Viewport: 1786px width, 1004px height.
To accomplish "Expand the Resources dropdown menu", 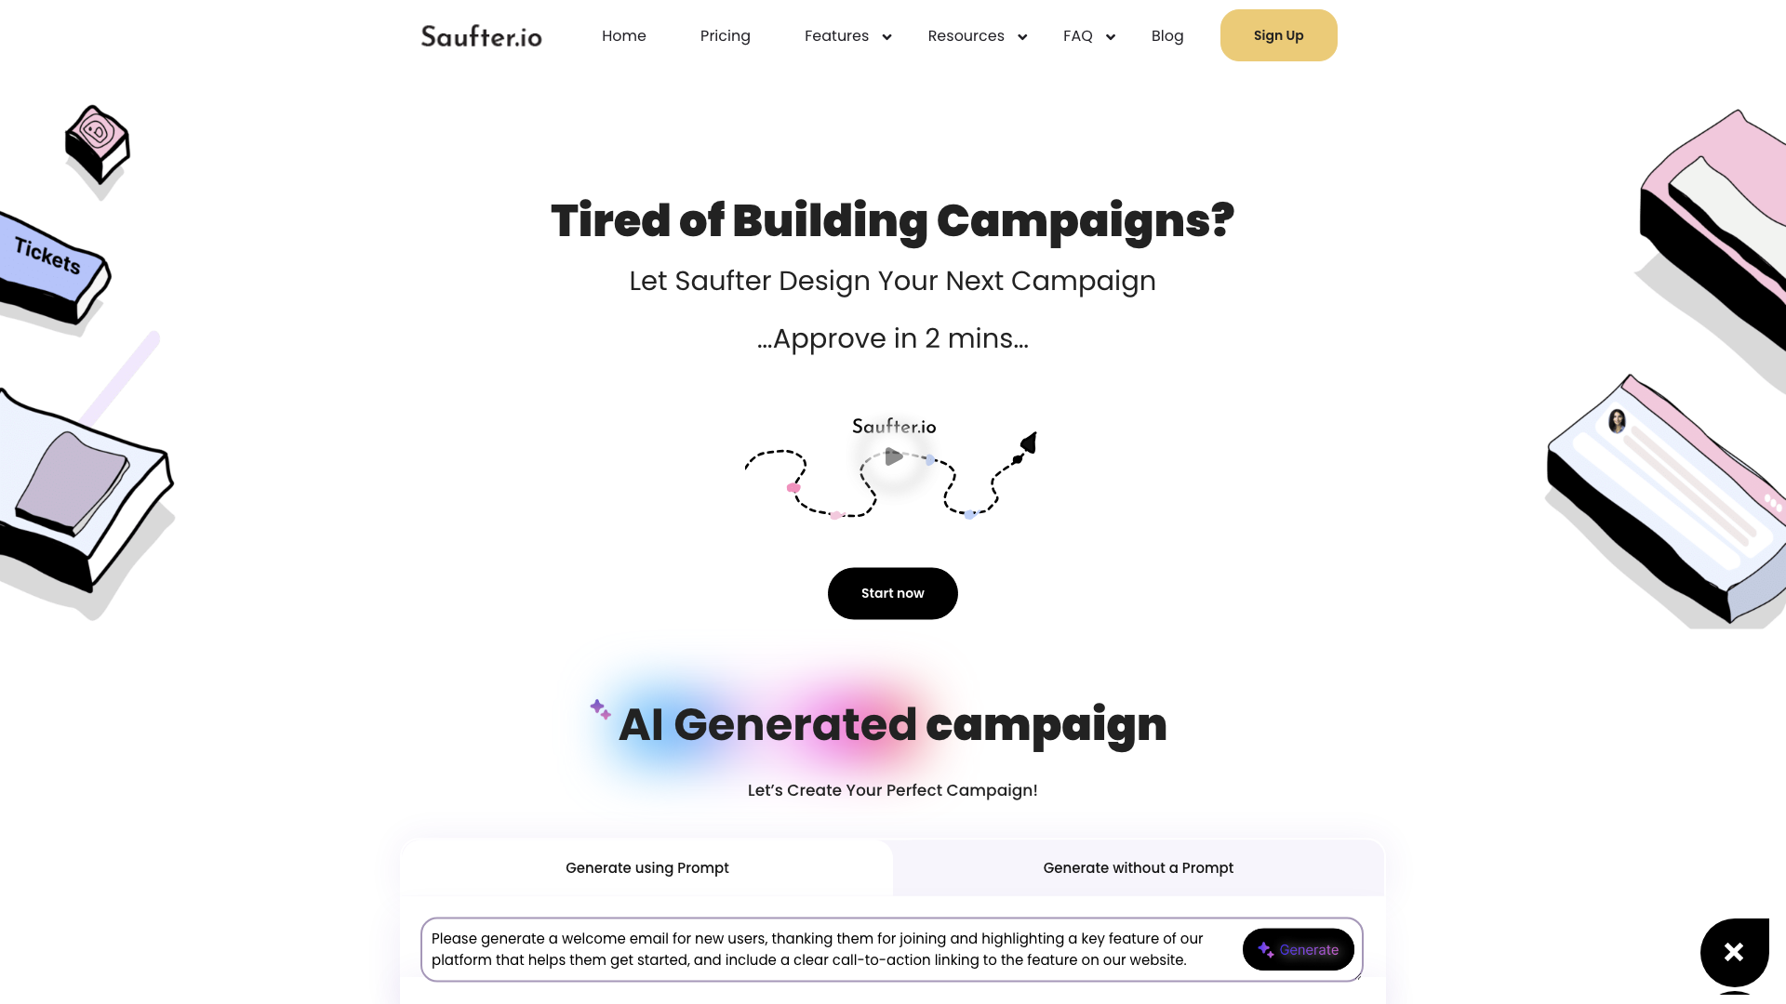I will [977, 35].
